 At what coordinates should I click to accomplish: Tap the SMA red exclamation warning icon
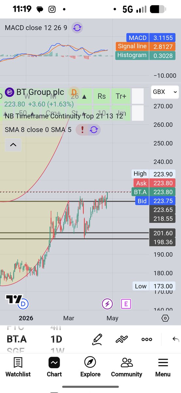tap(82, 130)
